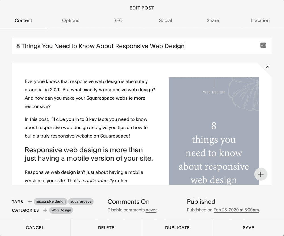Image resolution: width=284 pixels, height=236 pixels.
Task: Delete this post
Action: pos(106,227)
